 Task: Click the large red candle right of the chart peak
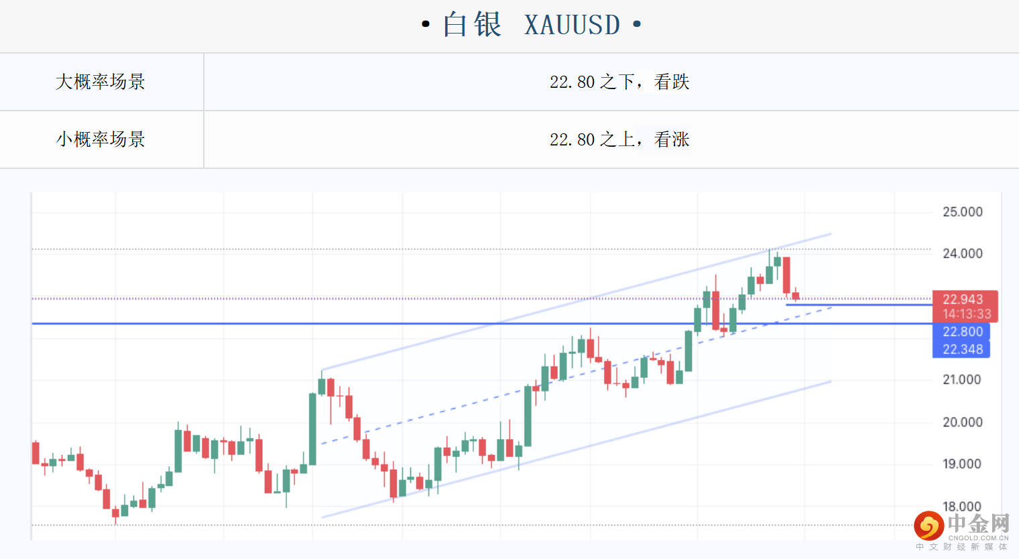click(786, 275)
